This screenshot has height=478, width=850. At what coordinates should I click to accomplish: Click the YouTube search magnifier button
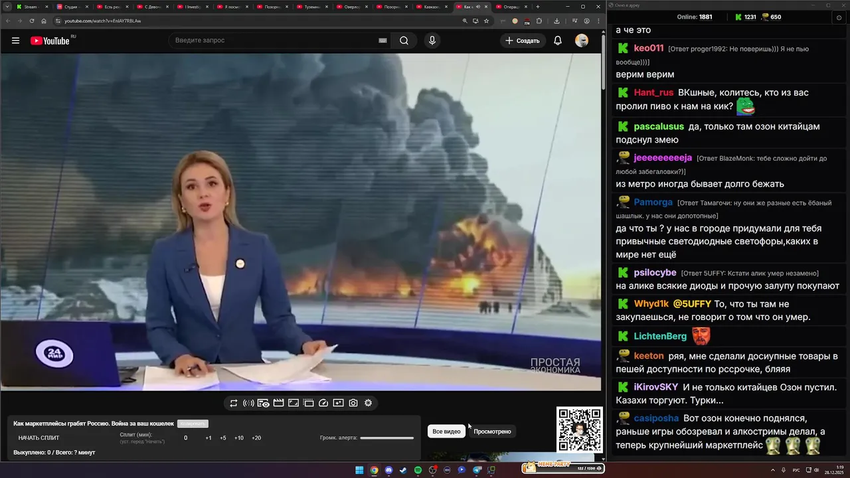pos(404,40)
